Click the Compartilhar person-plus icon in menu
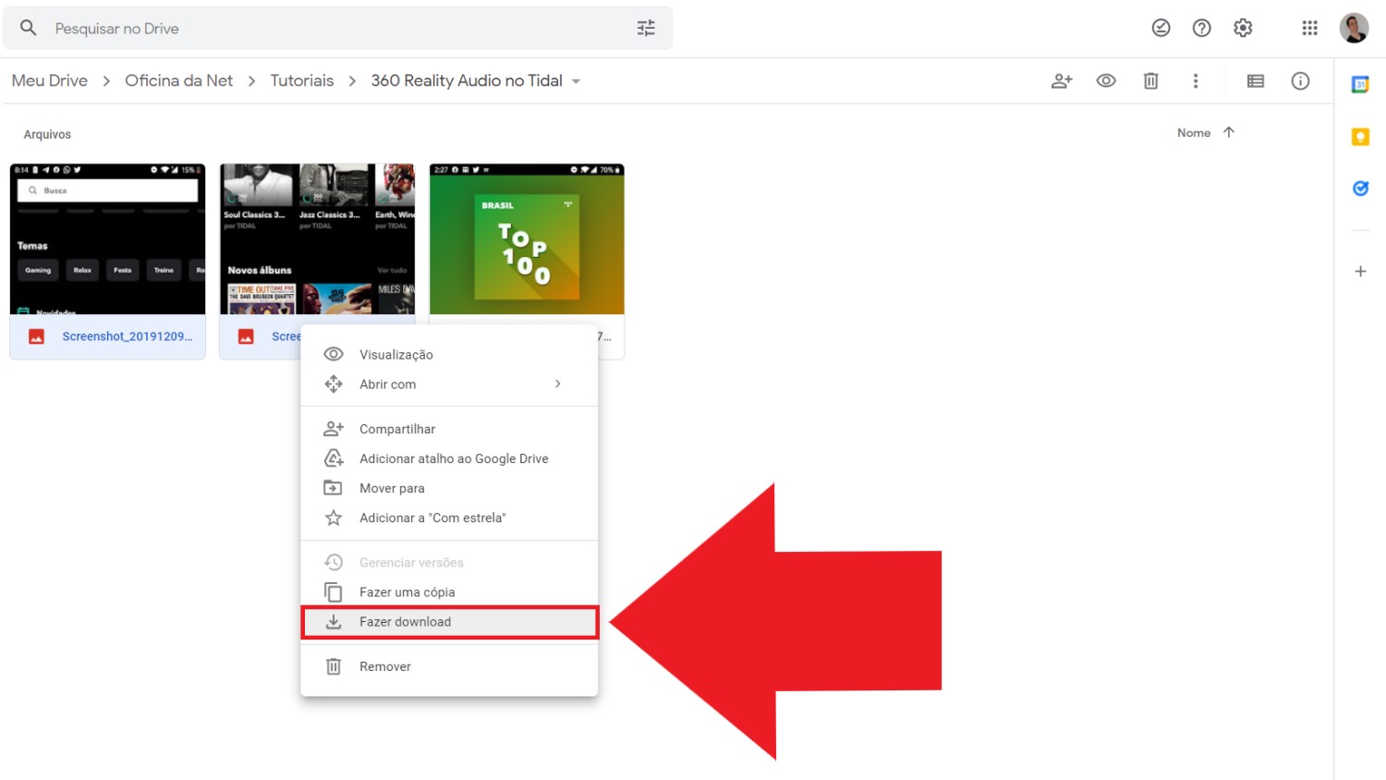The image size is (1386, 780). (334, 429)
